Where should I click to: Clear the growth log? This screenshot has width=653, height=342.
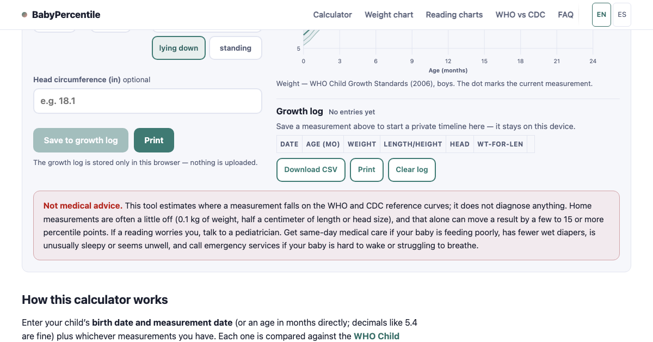412,169
